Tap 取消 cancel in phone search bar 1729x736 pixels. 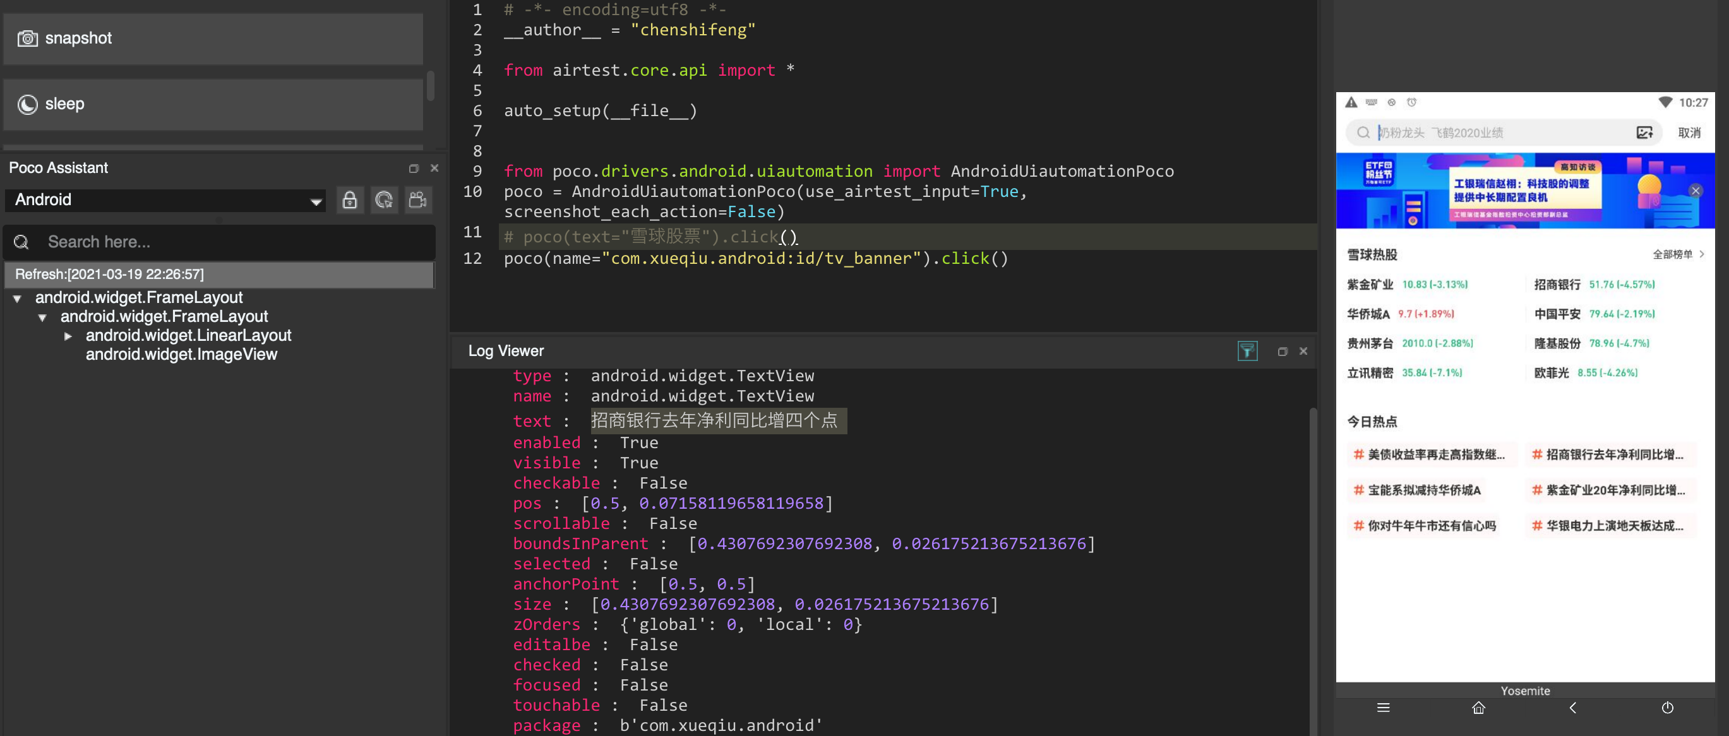coord(1689,133)
